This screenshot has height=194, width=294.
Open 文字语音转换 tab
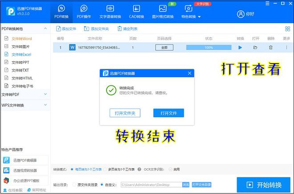[110, 12]
